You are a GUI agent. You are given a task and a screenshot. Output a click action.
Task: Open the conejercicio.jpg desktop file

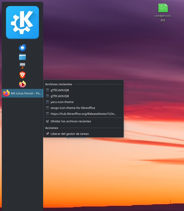[x=163, y=12]
